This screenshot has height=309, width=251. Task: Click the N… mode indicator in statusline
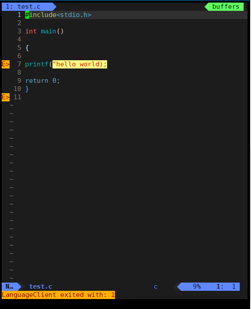coord(10,286)
